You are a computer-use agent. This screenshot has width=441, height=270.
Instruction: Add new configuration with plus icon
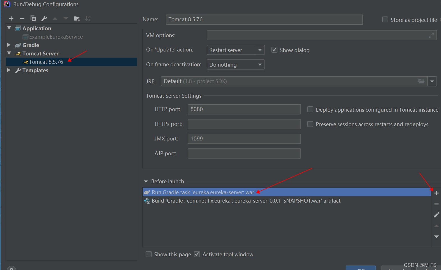(x=11, y=18)
